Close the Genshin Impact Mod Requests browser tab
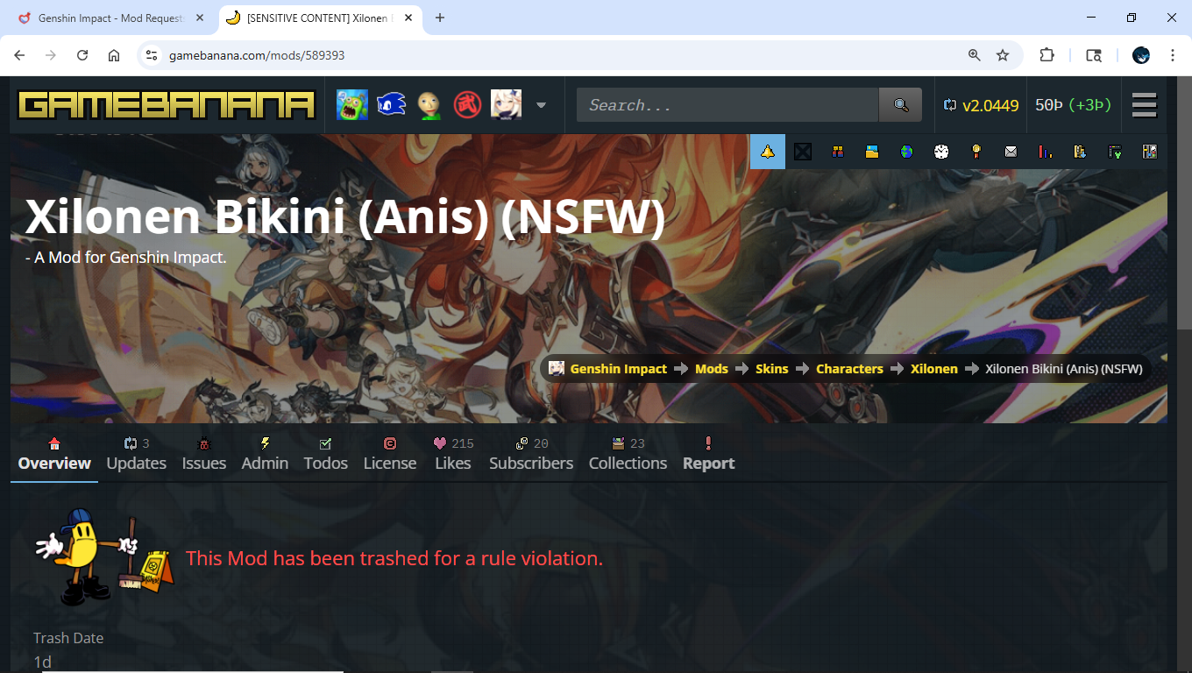Screen dimensions: 1192x673 coord(199,18)
